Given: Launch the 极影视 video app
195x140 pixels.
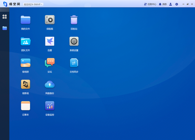Looking at the screenshot, I should coord(25,85).
